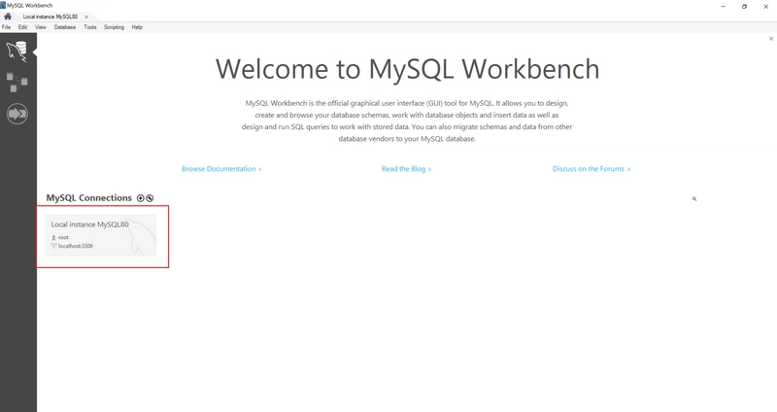The height and width of the screenshot is (412, 777).
Task: Follow the Read the Blog link
Action: tap(406, 169)
